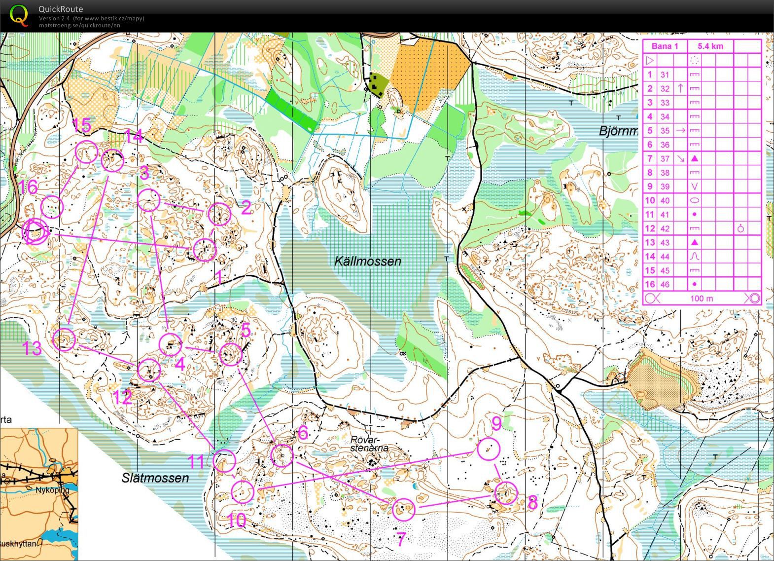Image resolution: width=774 pixels, height=561 pixels.
Task: Select control circle 12 on the map
Action: 149,370
